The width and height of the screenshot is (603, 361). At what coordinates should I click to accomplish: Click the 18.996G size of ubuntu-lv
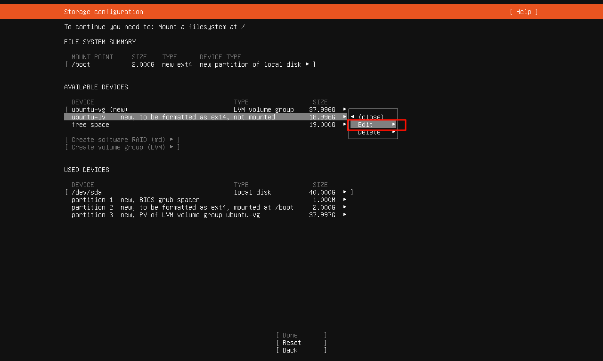[322, 117]
